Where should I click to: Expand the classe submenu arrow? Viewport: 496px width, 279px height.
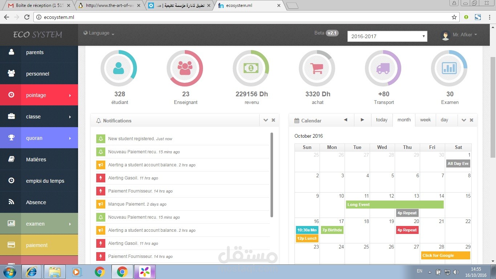pos(70,117)
